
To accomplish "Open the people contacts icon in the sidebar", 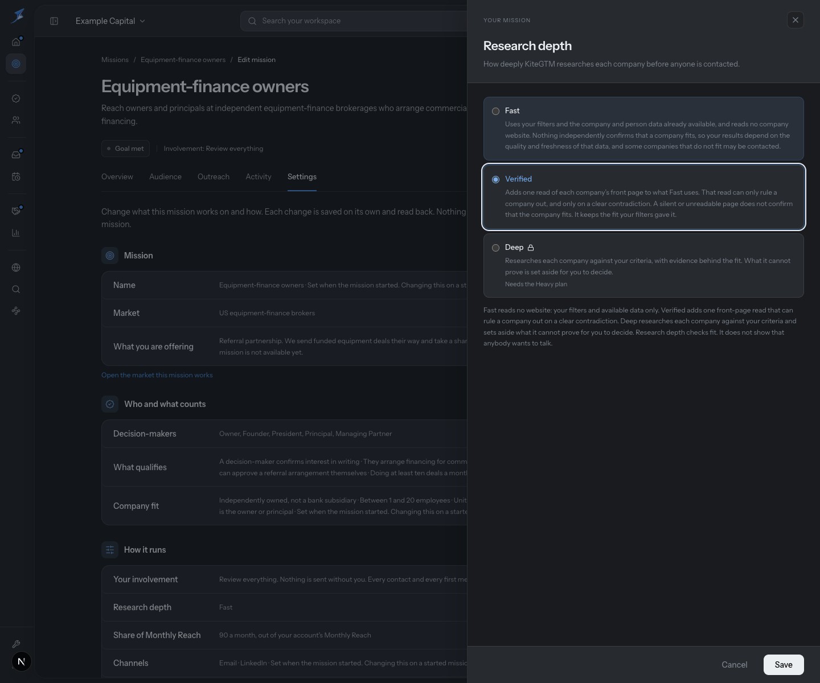I will [16, 120].
